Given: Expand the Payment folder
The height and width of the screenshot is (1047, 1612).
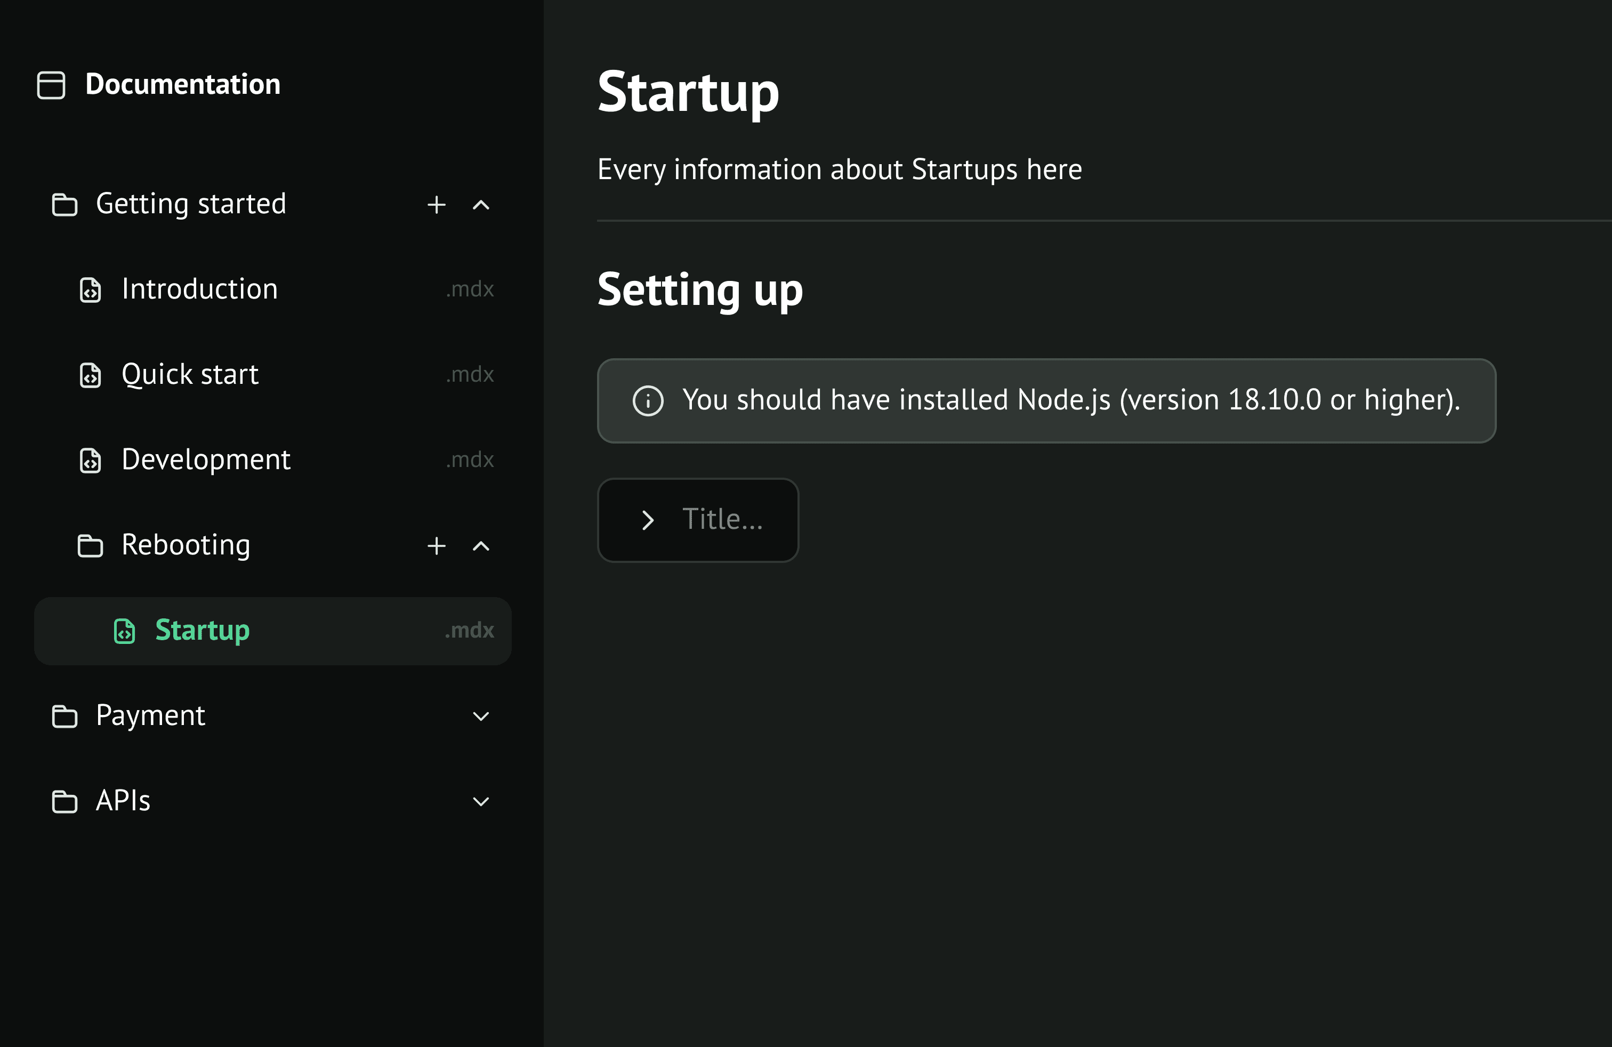Looking at the screenshot, I should [x=481, y=716].
